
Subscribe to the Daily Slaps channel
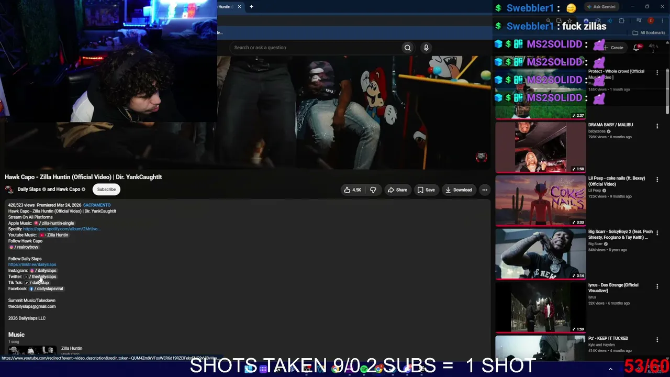(106, 190)
